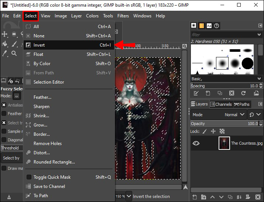Open the Patterns dockable tab

[201, 26]
